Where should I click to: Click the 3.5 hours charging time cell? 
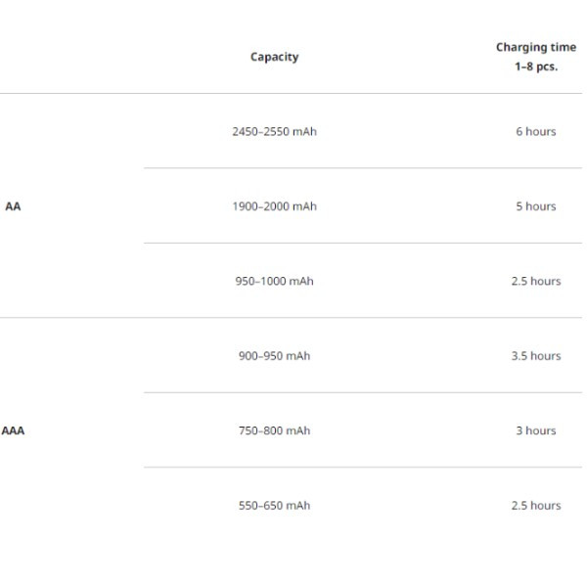tap(536, 356)
